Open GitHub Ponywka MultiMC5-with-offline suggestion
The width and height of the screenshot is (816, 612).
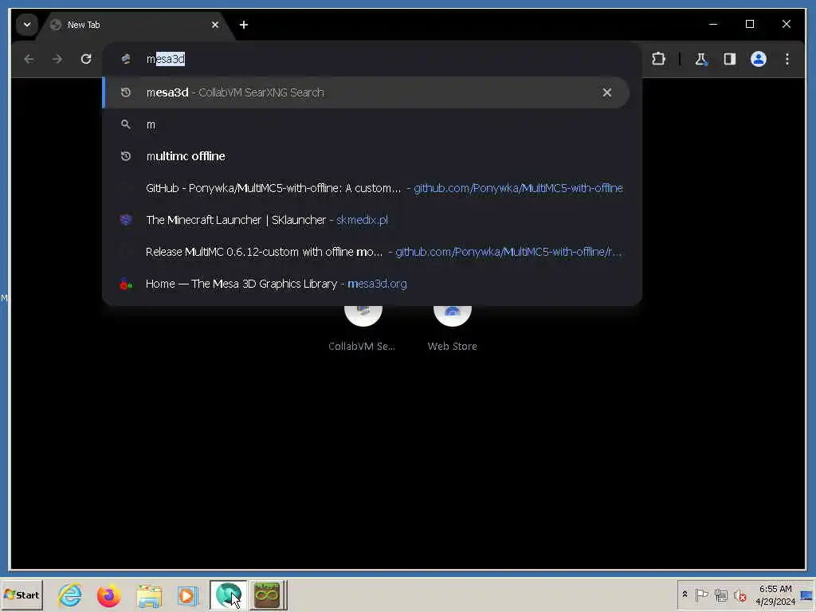(366, 188)
